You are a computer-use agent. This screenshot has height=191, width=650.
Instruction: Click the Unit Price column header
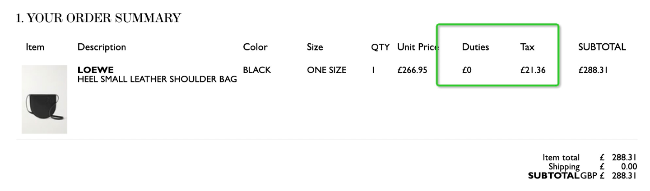click(418, 47)
